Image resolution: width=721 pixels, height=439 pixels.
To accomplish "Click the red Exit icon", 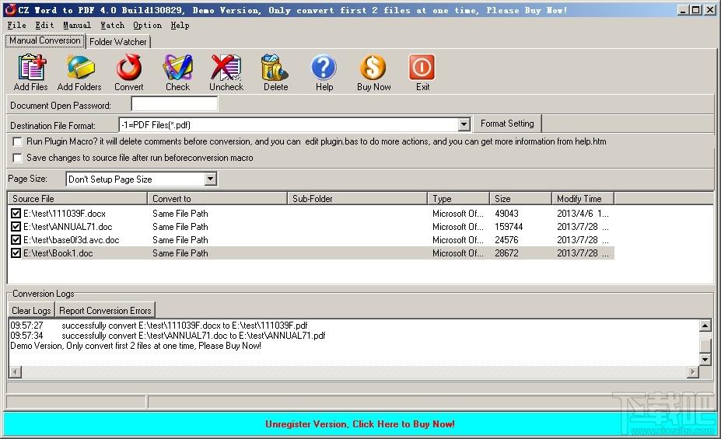I will [x=422, y=68].
